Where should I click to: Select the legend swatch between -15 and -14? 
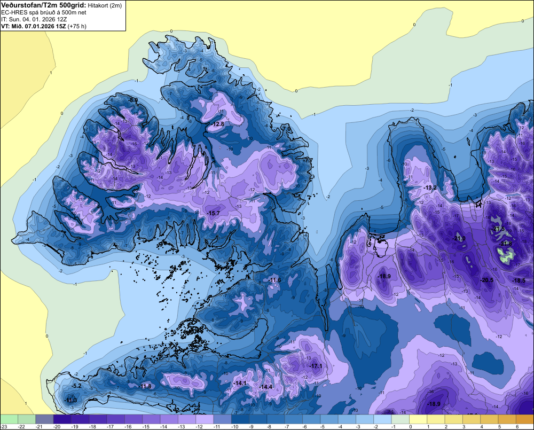(151, 419)
